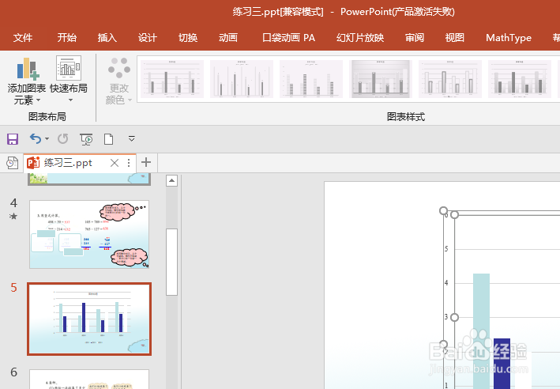Select the first chart style thumbnail
Image resolution: width=560 pixels, height=389 pixels.
(x=172, y=79)
